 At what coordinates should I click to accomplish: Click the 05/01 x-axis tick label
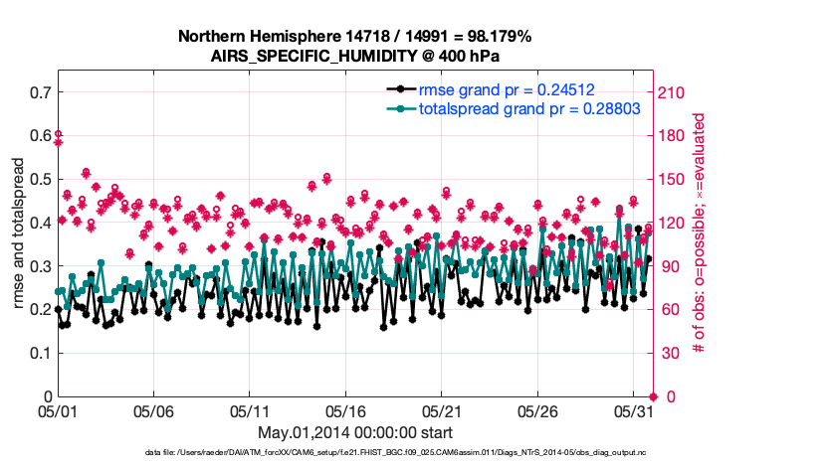coord(58,410)
